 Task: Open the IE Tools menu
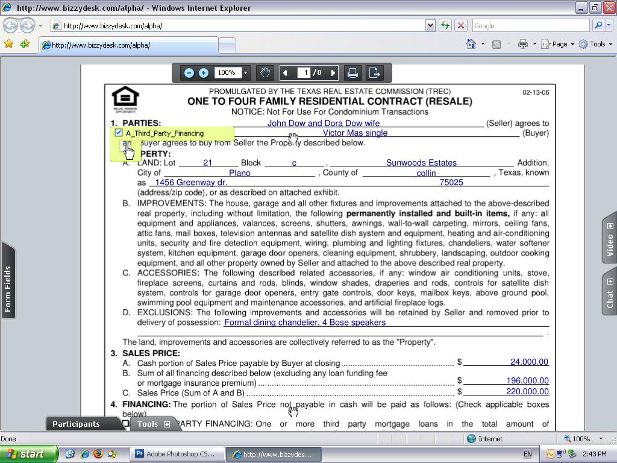tap(595, 44)
